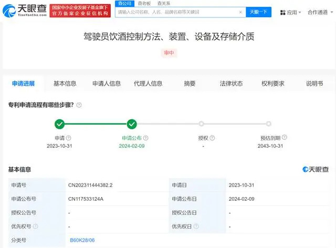Click help icon next to 预估到期 step

[x=285, y=137]
